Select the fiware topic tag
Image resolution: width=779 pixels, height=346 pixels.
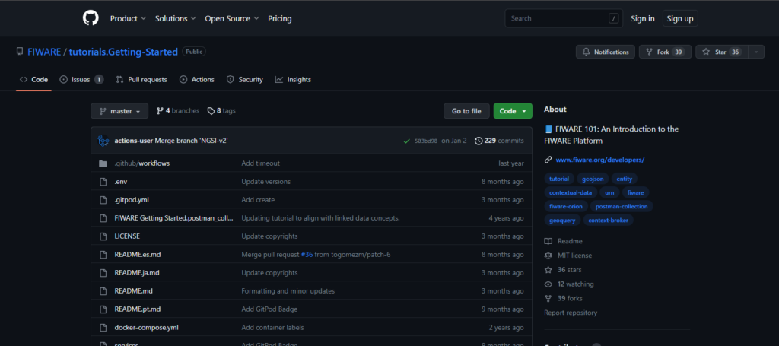635,192
